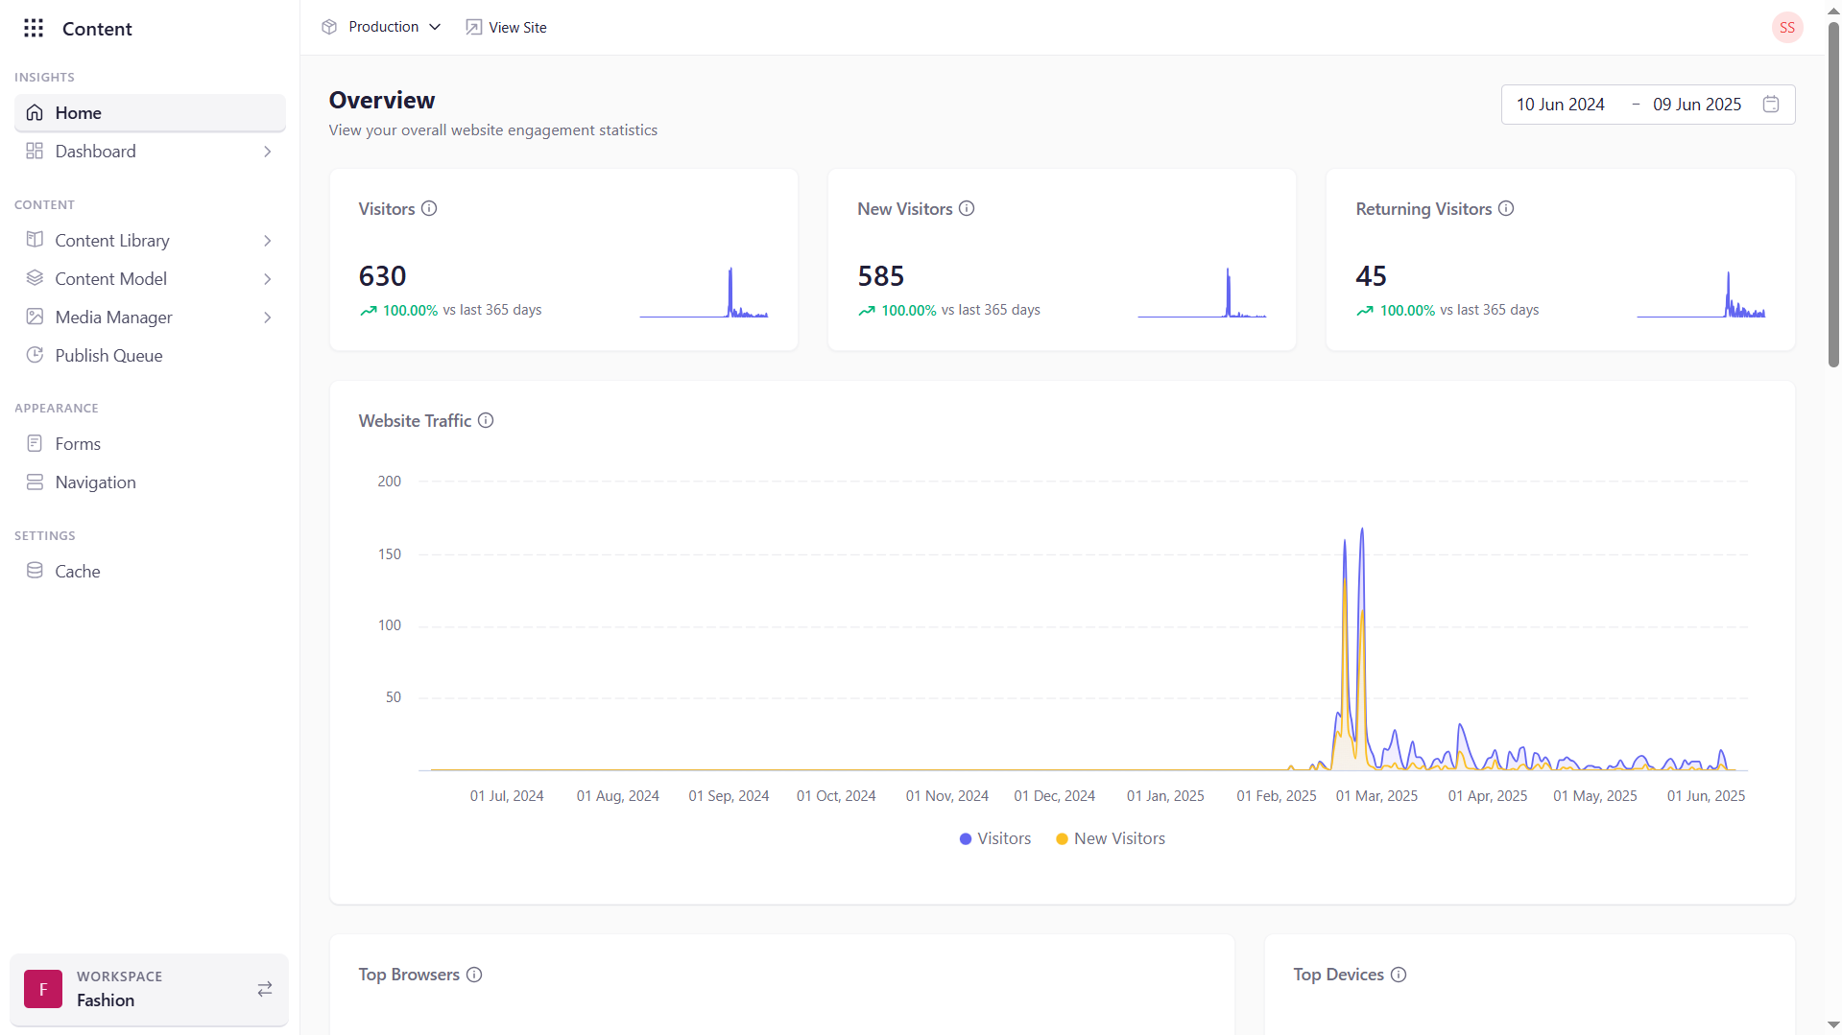The height and width of the screenshot is (1035, 1842).
Task: Expand the Dashboard submenu
Action: pyautogui.click(x=267, y=152)
